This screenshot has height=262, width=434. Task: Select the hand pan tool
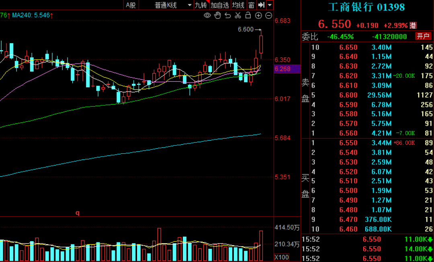(x=218, y=15)
